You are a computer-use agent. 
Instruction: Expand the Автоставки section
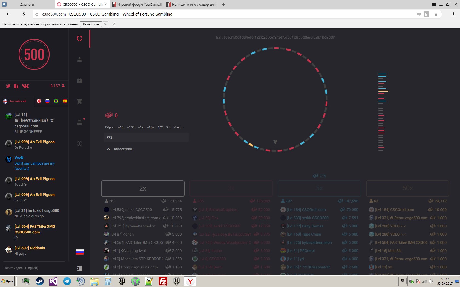119,149
